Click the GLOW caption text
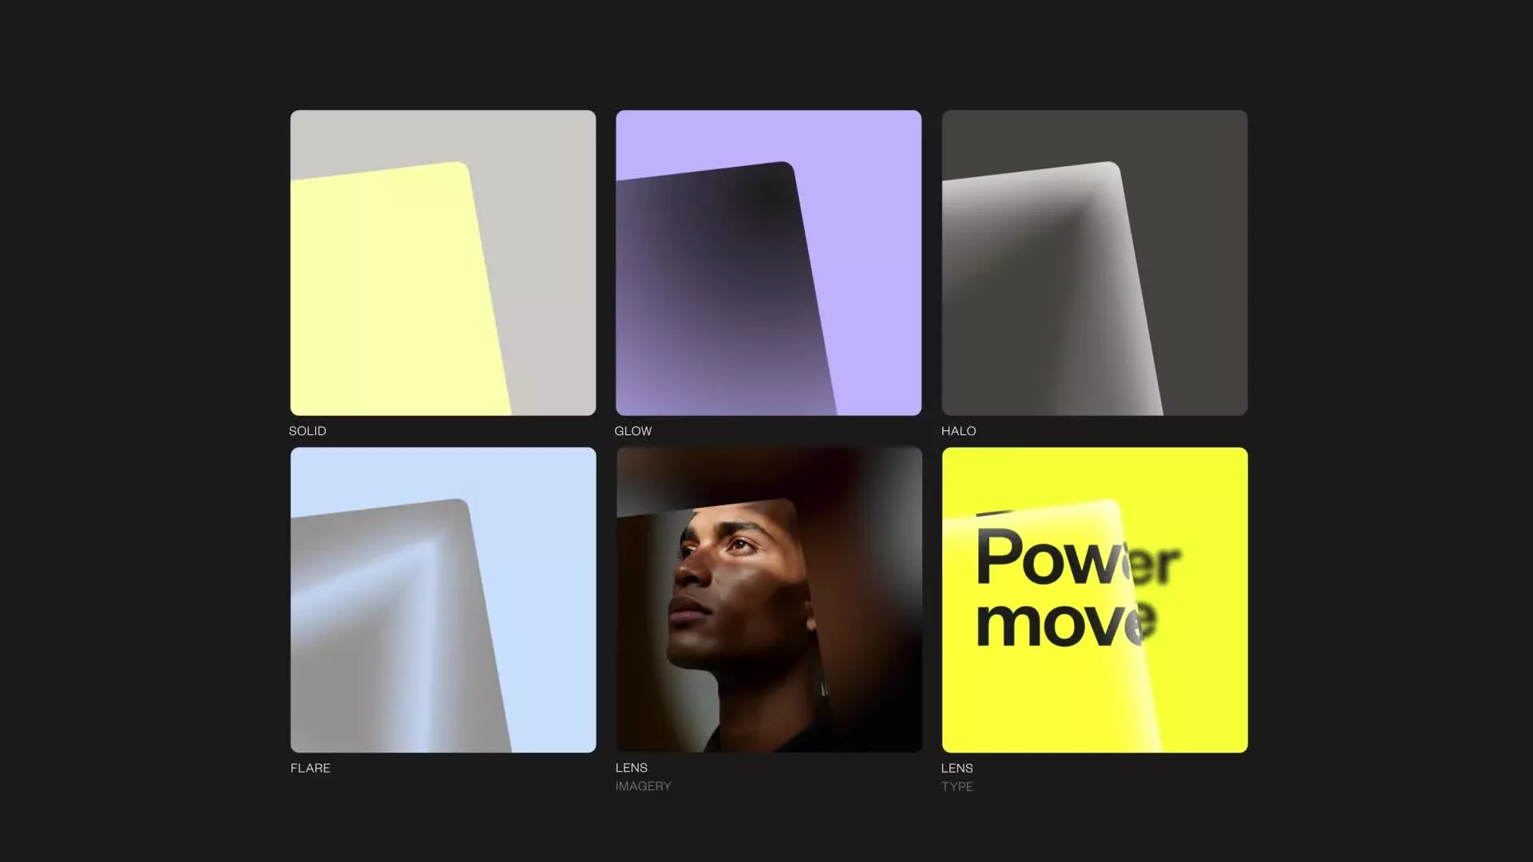This screenshot has width=1533, height=862. pos(633,431)
